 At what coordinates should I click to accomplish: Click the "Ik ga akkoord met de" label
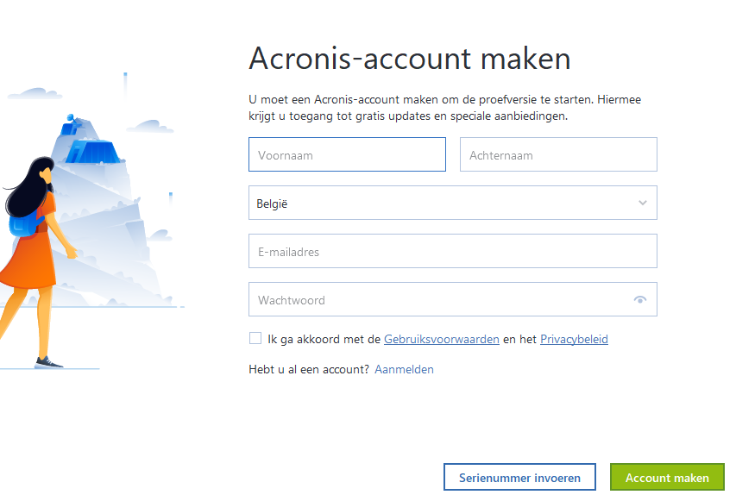coord(324,340)
